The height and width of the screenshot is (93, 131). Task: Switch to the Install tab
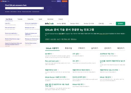click(40, 19)
